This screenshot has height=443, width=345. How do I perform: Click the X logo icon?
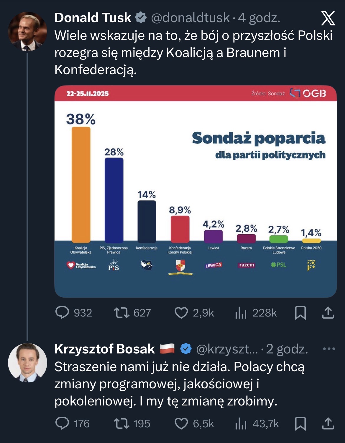tap(328, 18)
